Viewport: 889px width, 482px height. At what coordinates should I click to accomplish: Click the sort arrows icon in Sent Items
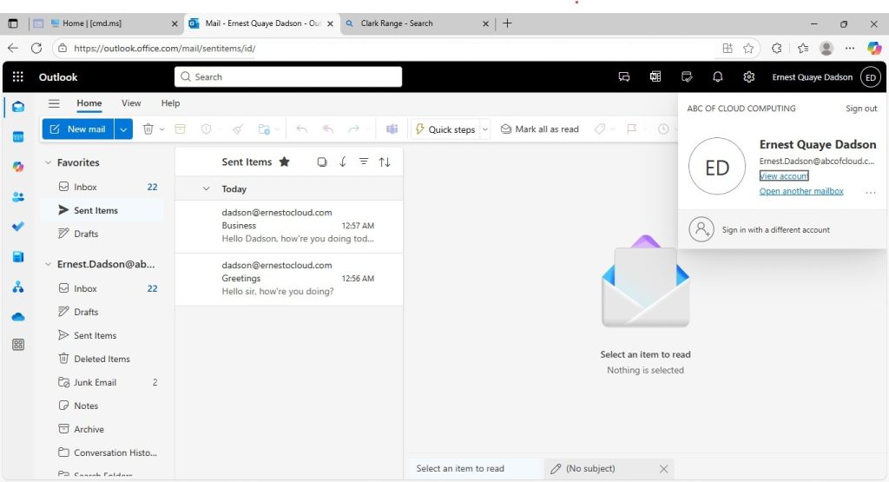pyautogui.click(x=385, y=162)
